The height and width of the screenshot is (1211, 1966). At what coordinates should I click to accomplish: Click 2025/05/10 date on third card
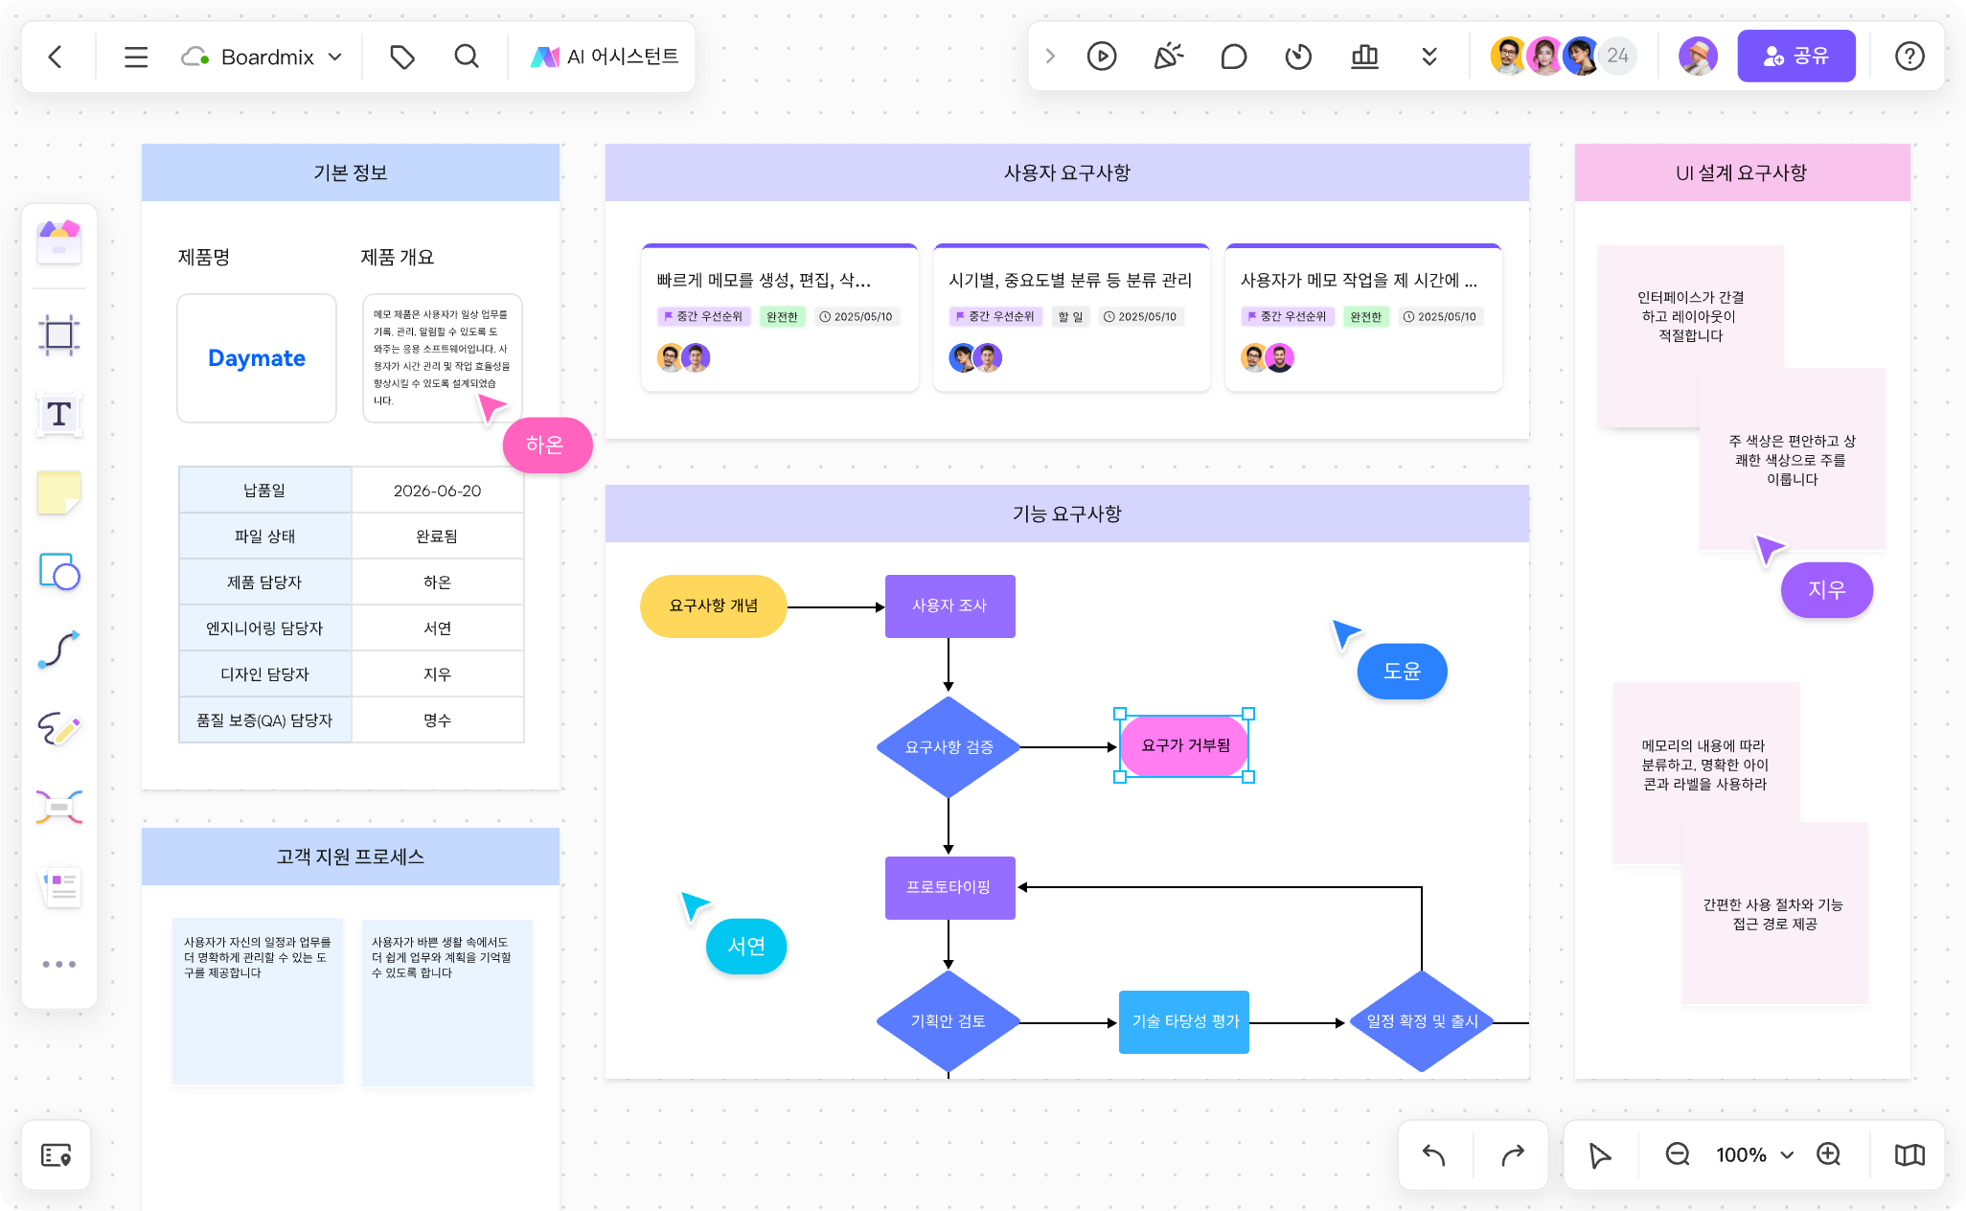[x=1439, y=317]
